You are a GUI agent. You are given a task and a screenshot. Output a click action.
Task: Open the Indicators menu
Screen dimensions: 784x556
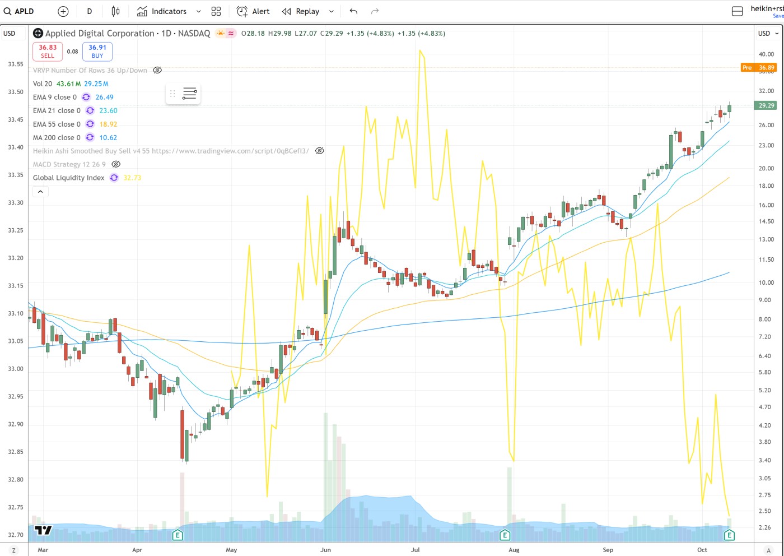[162, 11]
